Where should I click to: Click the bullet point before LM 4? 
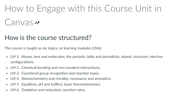7,79
